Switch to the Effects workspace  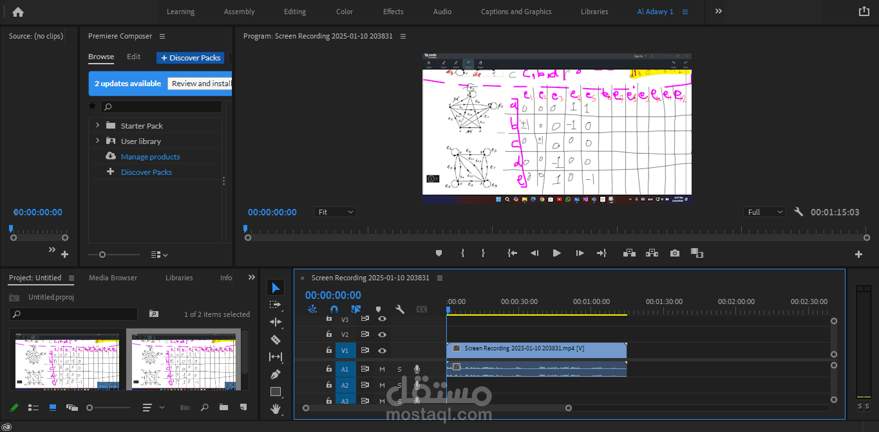click(393, 12)
